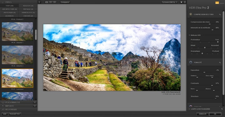The image size is (225, 117).
Task: Select side-by-side preview view icon
Action: [x=54, y=2]
